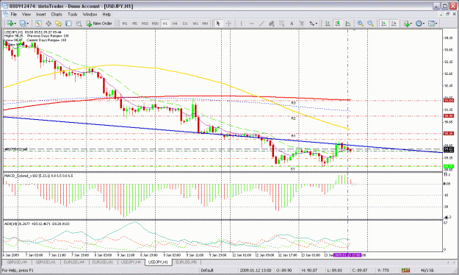Open the Tools menu
The width and height of the screenshot is (459, 275).
(x=72, y=14)
